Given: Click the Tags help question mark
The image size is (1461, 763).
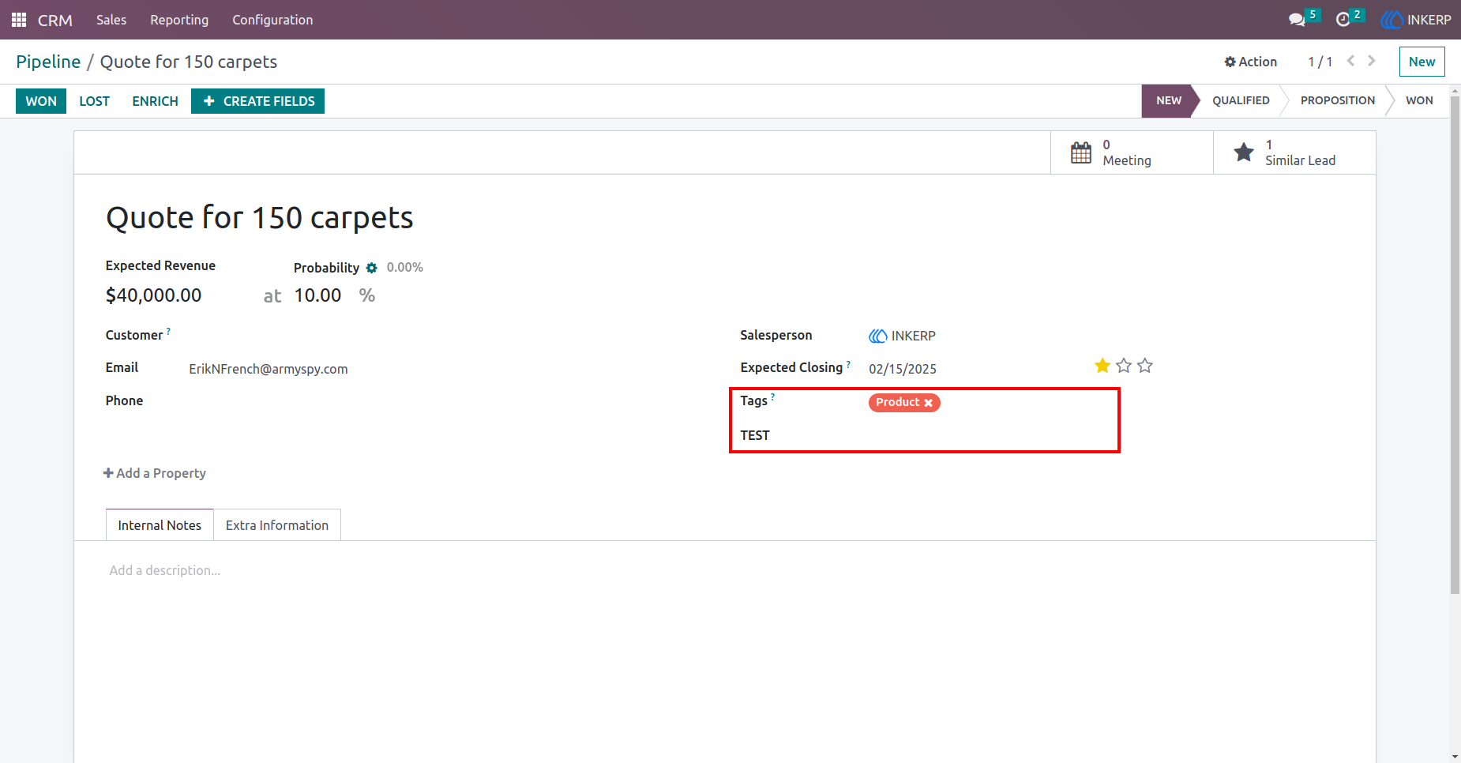Looking at the screenshot, I should pos(772,397).
